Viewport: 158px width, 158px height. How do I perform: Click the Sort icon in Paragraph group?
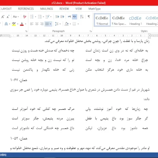82,17
